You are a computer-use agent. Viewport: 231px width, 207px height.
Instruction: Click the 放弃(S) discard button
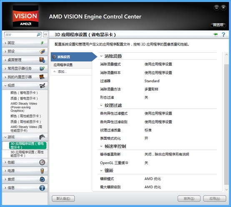coord(189,199)
